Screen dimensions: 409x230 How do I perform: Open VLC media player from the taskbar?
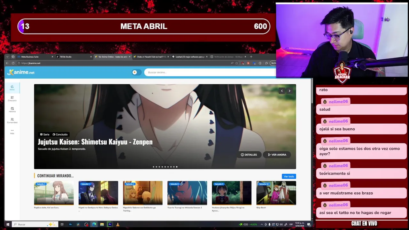pyautogui.click(x=118, y=225)
